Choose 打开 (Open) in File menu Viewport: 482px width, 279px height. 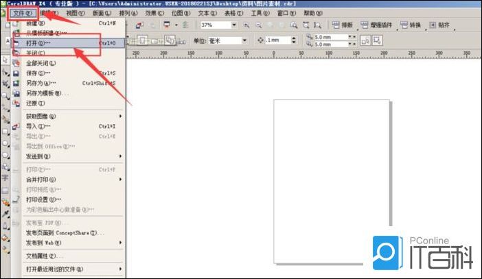tap(68, 43)
